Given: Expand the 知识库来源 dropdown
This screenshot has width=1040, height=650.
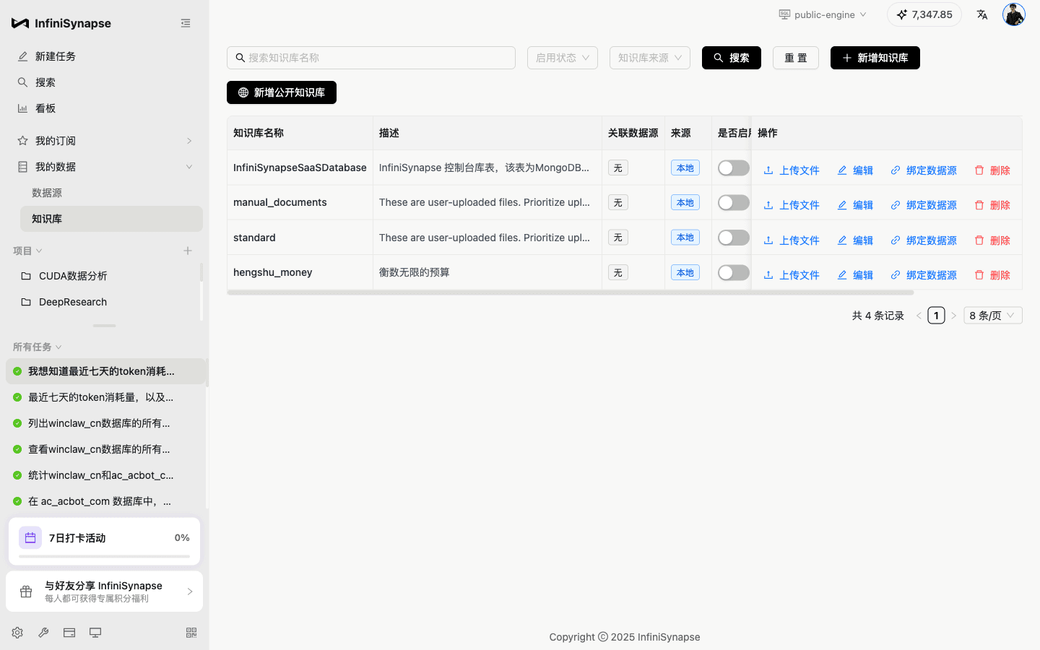Looking at the screenshot, I should pyautogui.click(x=649, y=58).
